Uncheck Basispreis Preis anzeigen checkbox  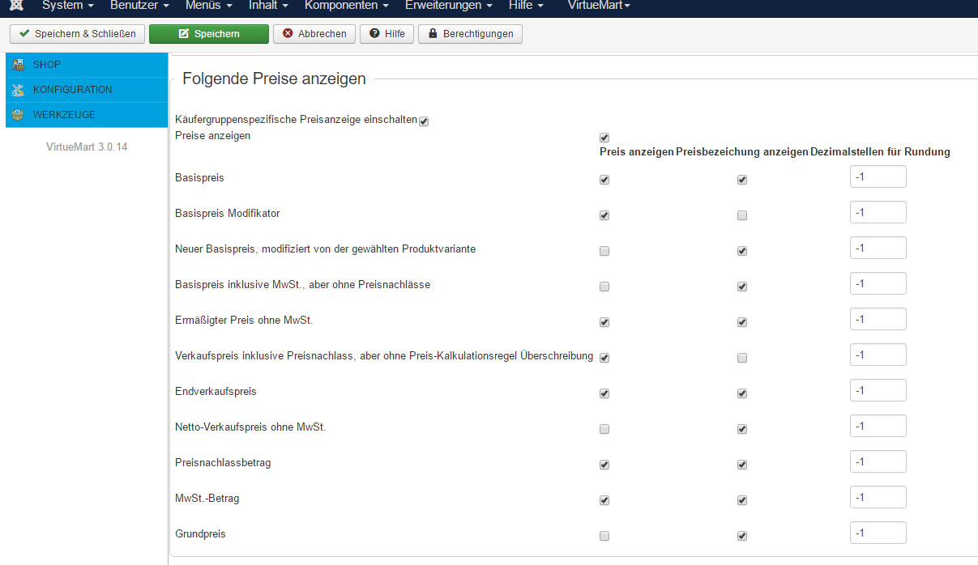[x=604, y=180]
